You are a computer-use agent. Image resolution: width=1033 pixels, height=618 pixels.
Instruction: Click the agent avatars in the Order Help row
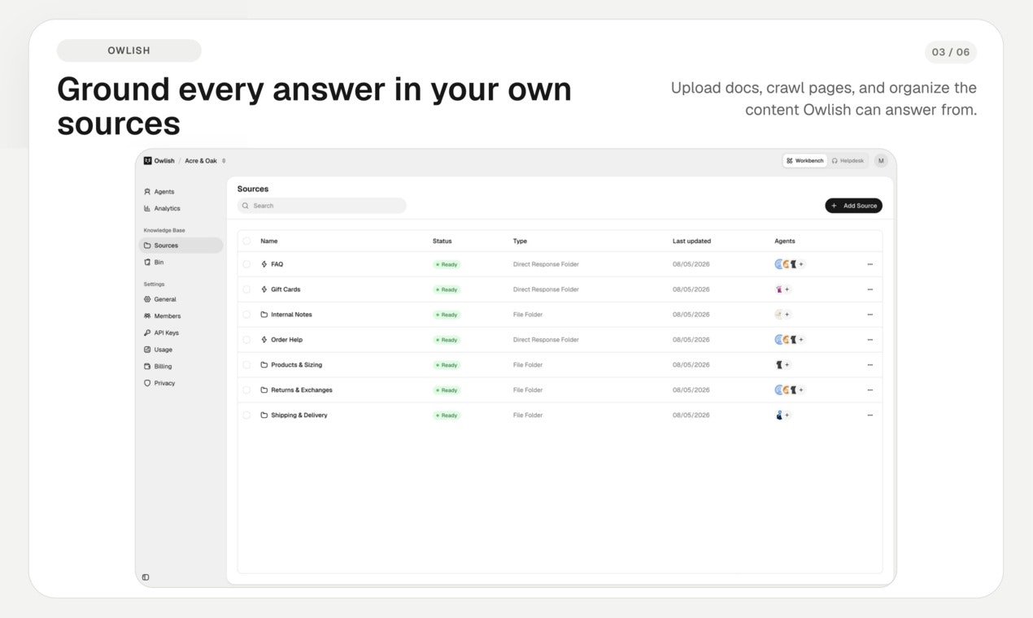(x=786, y=340)
